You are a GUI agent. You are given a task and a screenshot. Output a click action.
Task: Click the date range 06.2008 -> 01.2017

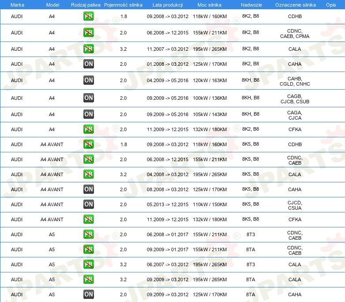[x=168, y=234]
